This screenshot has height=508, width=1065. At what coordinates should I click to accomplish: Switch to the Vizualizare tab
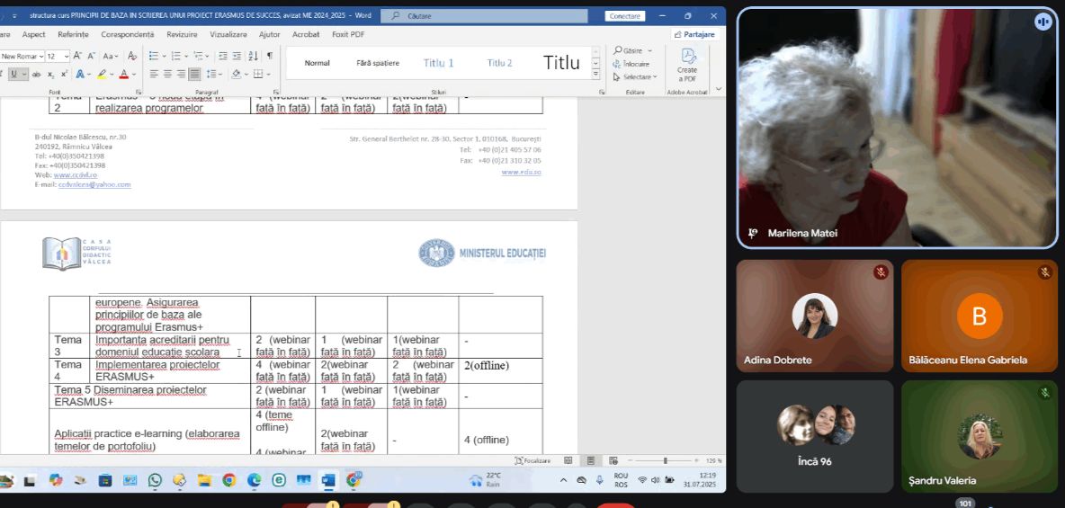tap(228, 34)
